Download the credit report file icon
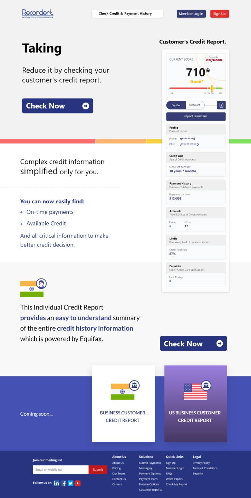This screenshot has width=251, height=498. (x=221, y=105)
